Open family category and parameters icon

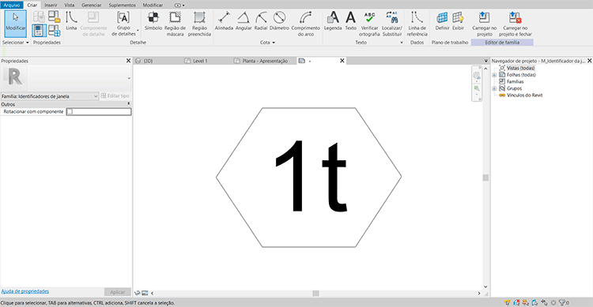click(x=54, y=17)
